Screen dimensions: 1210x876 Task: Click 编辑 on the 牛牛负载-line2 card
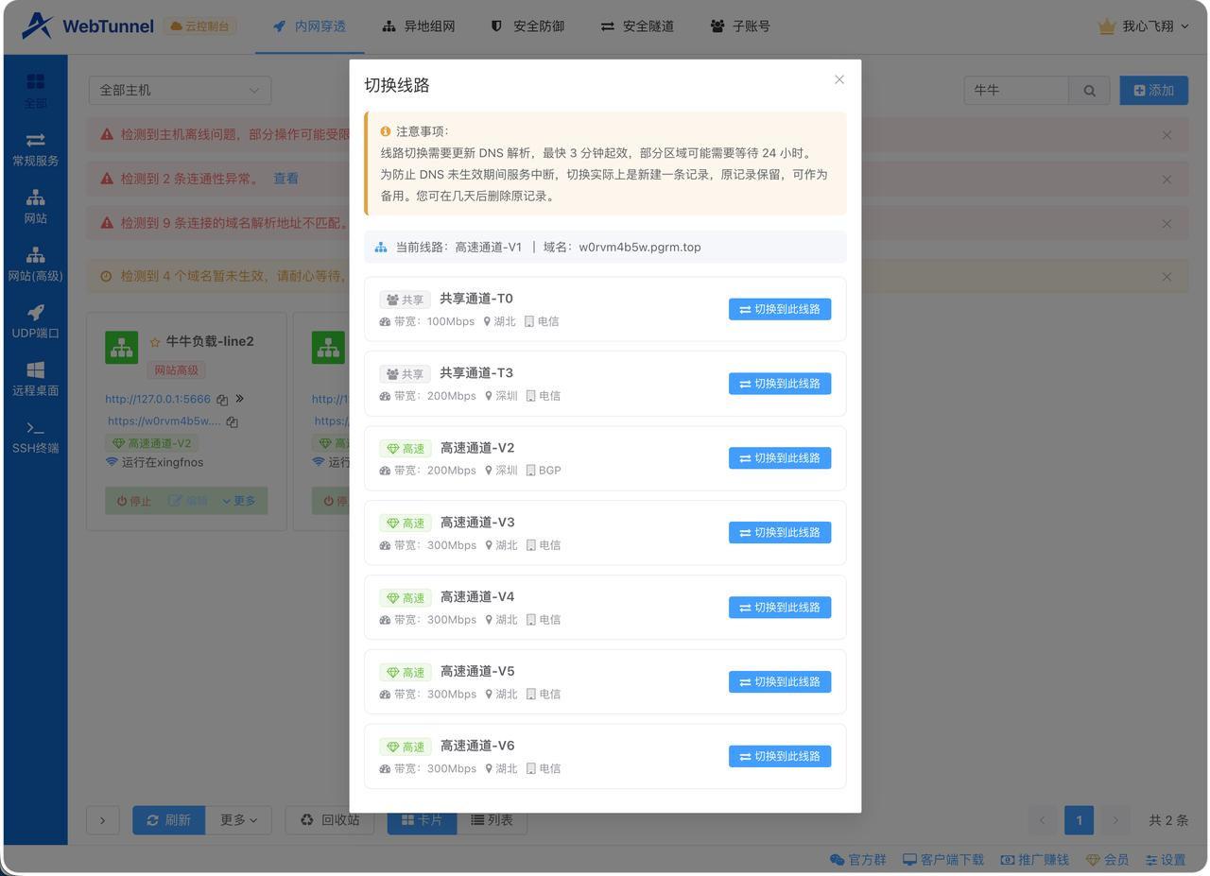[x=187, y=501]
